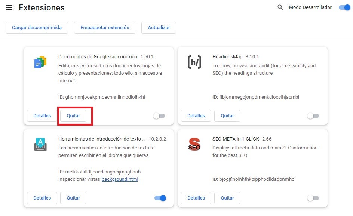The width and height of the screenshot is (353, 216).
Task: Click the search extensions magnifier icon
Action: (x=280, y=7)
